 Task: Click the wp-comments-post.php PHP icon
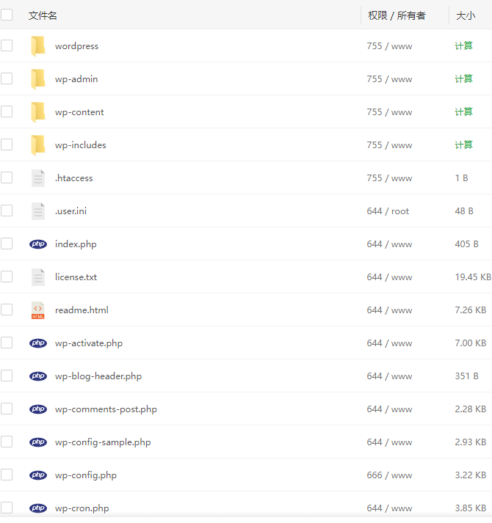pyautogui.click(x=38, y=409)
